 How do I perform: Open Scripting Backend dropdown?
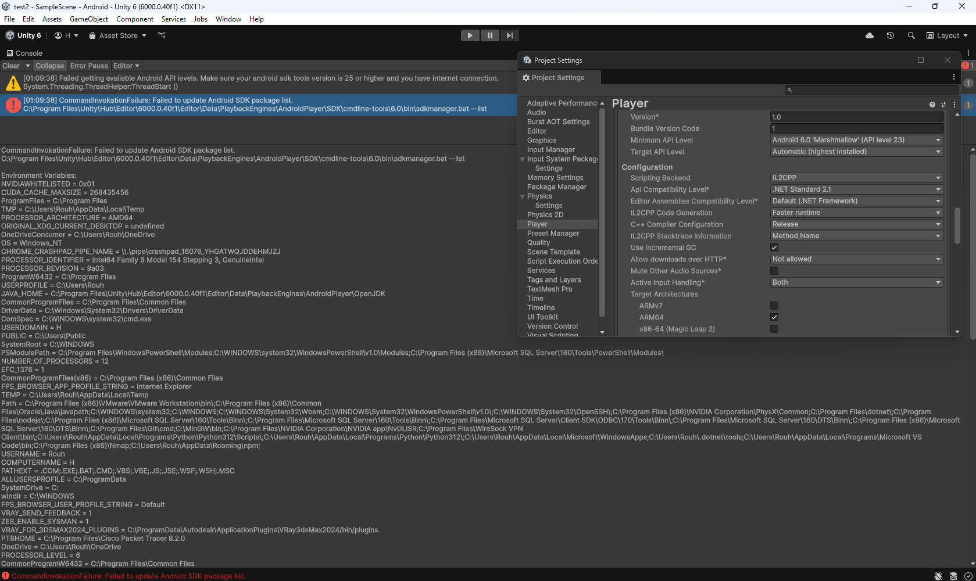coord(856,178)
